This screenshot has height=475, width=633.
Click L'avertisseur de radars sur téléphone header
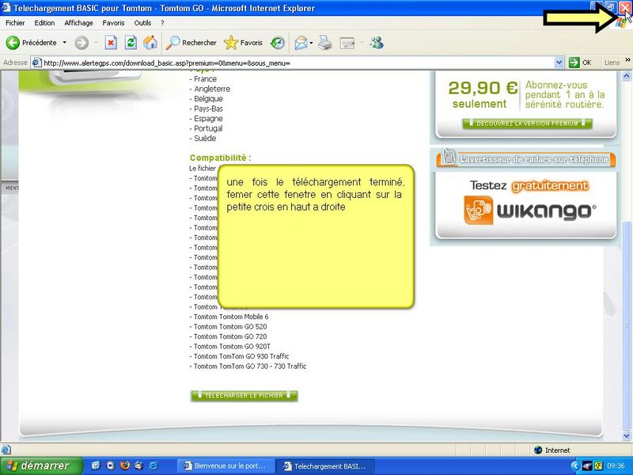[526, 158]
